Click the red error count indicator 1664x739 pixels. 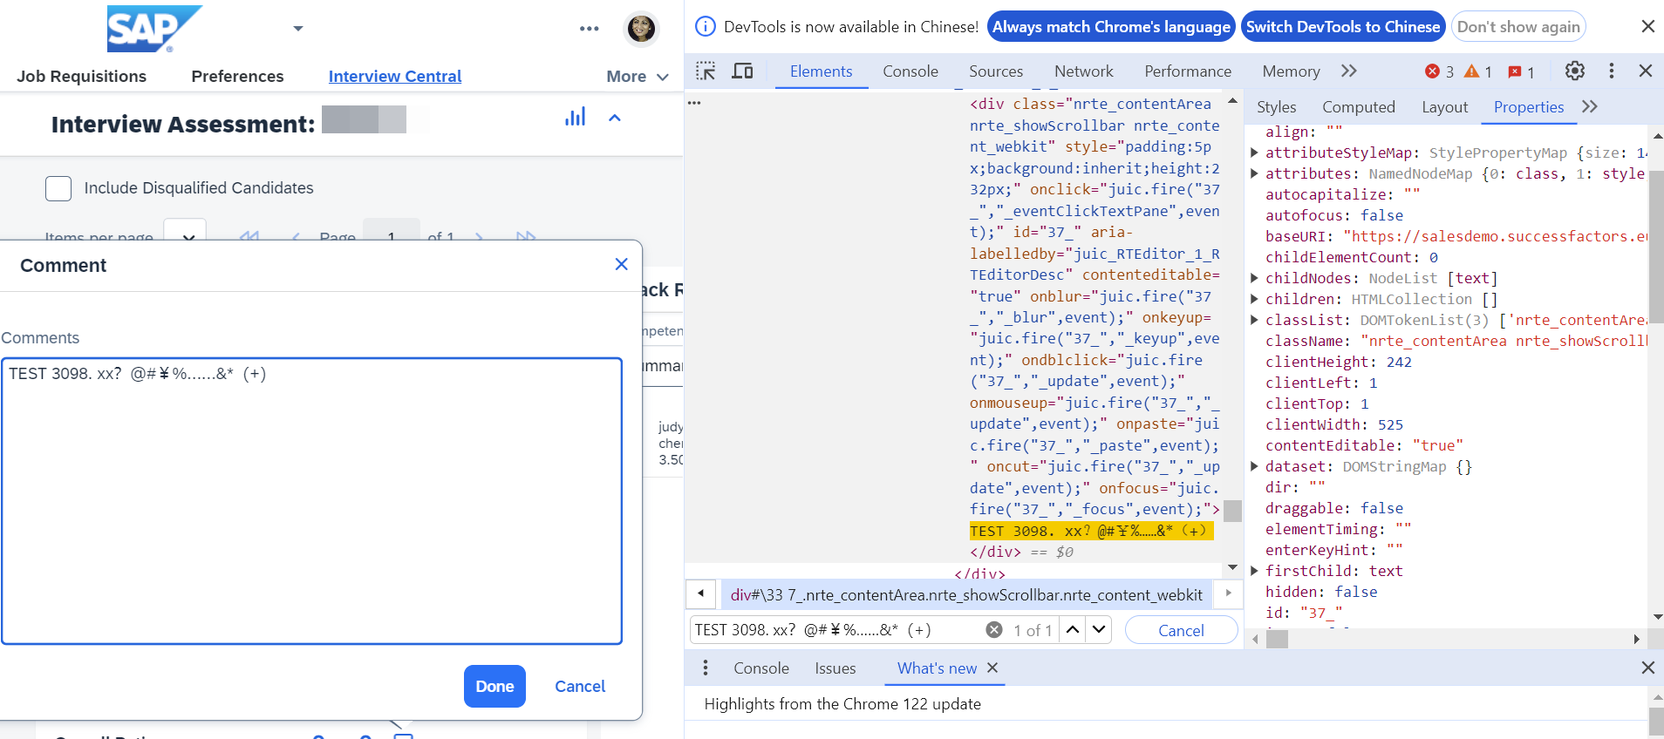tap(1439, 71)
